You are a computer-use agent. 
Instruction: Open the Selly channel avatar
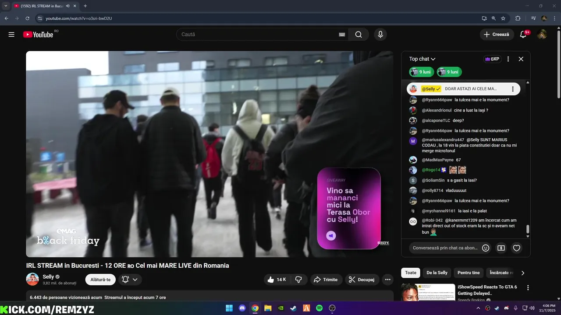point(32,279)
